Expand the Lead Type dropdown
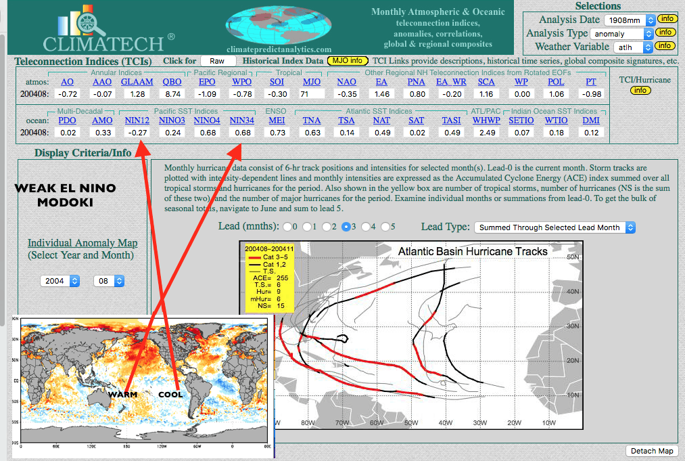Screen dimensions: 685x461 point(554,227)
